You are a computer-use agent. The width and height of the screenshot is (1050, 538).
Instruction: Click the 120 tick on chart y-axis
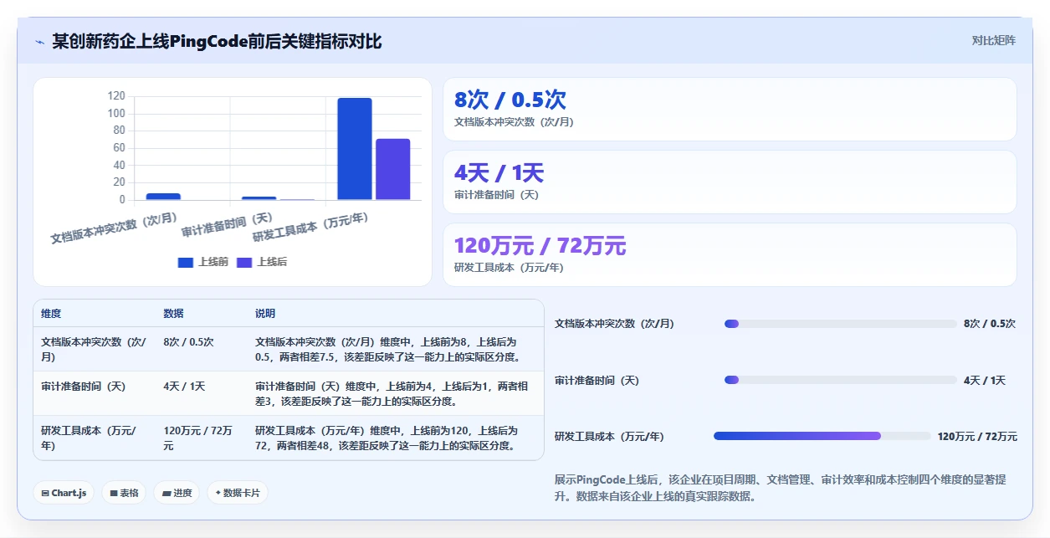tap(116, 96)
